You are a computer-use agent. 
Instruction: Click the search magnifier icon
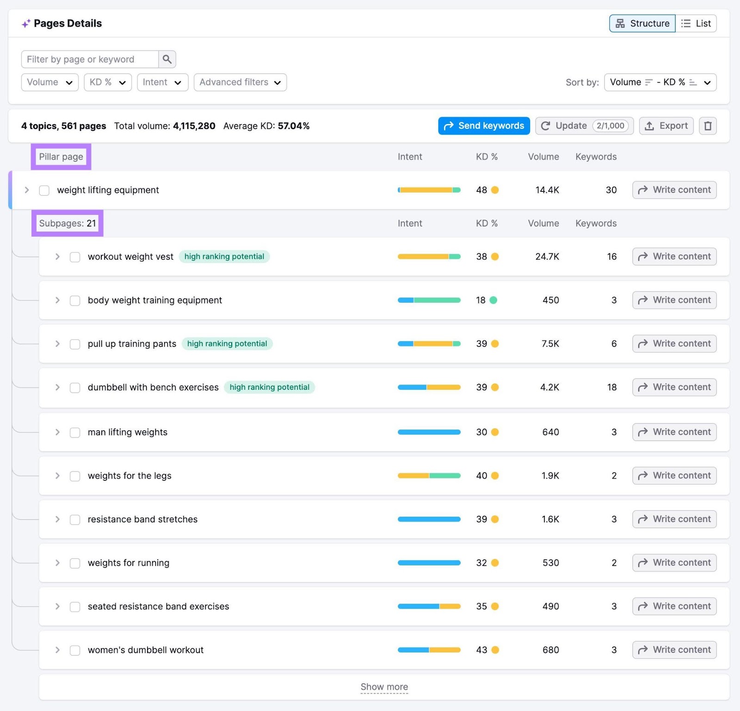point(167,59)
